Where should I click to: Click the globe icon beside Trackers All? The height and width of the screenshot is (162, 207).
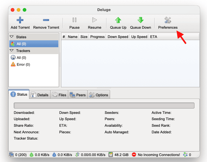(x=13, y=57)
